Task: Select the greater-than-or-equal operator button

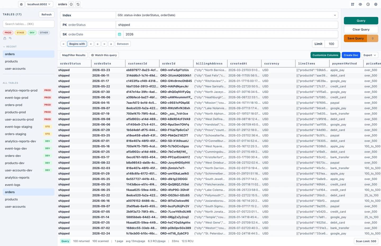Action: 111,44
